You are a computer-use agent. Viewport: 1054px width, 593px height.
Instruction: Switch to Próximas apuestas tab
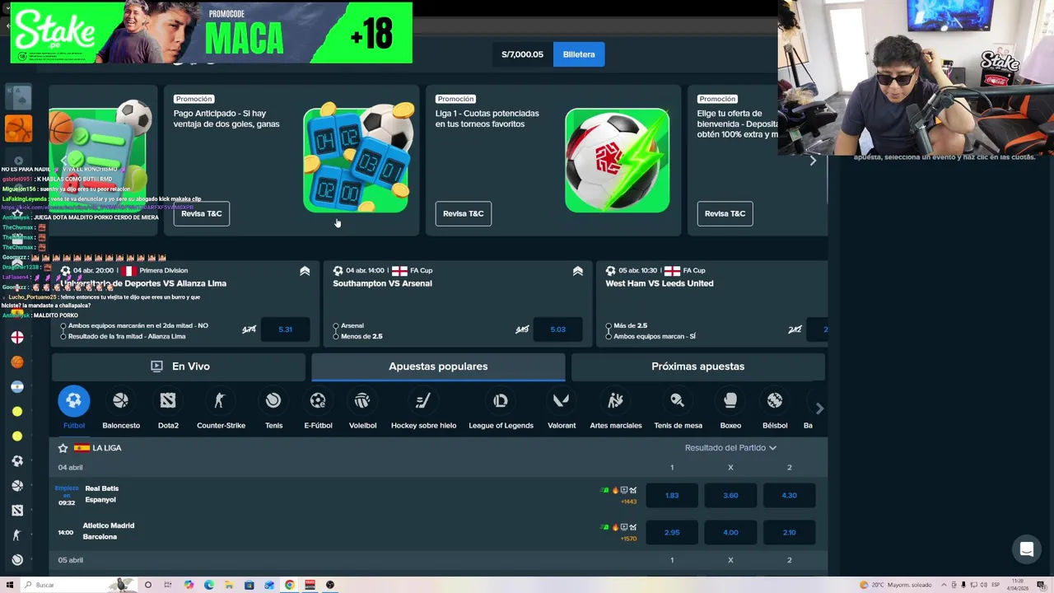pyautogui.click(x=697, y=367)
